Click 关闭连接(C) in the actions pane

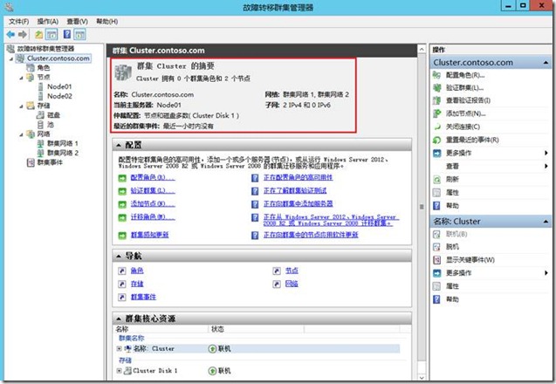point(463,127)
